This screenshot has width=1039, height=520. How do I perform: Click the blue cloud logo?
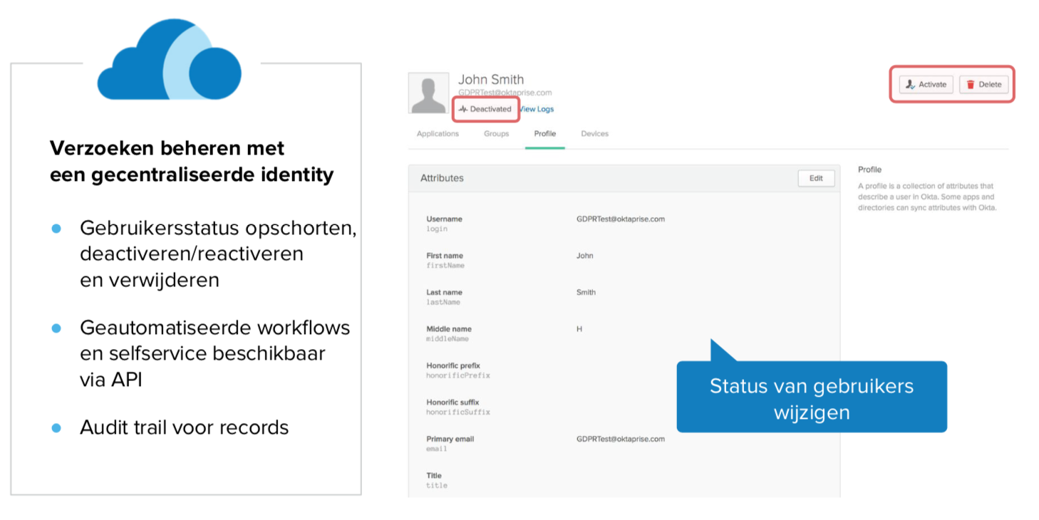click(x=169, y=62)
